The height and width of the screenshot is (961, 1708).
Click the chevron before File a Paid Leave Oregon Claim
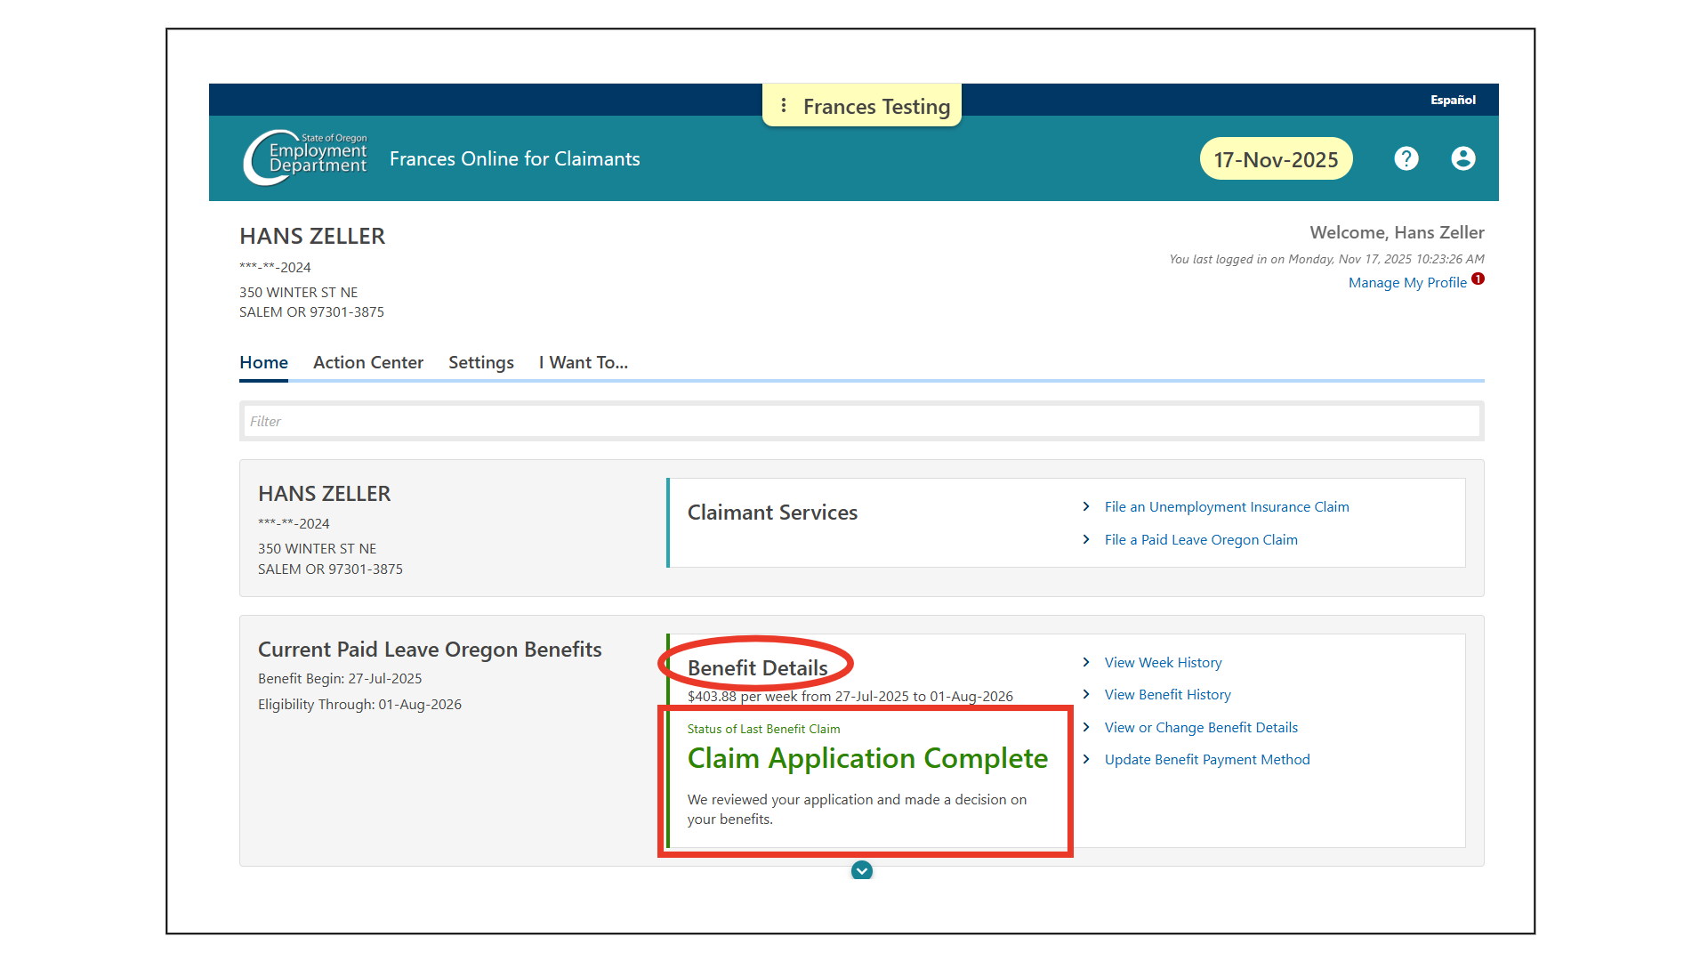coord(1086,539)
